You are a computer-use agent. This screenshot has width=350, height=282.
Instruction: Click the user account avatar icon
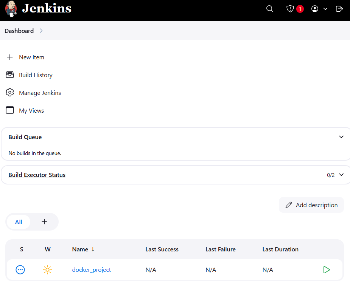[x=315, y=9]
